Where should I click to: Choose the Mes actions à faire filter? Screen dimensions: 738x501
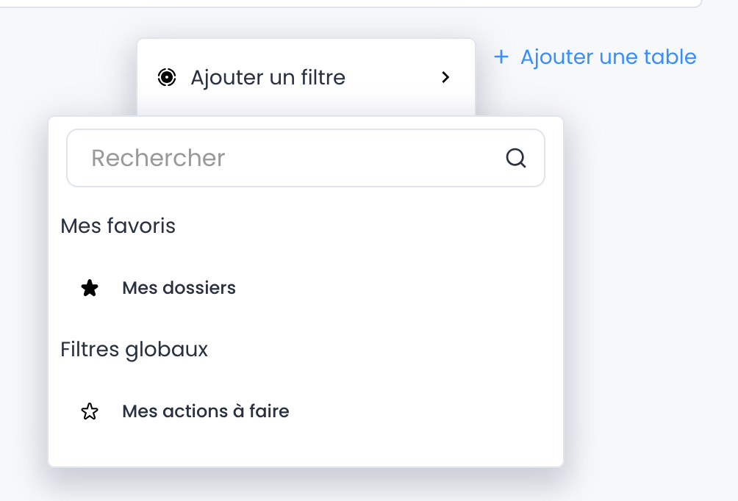tap(205, 411)
